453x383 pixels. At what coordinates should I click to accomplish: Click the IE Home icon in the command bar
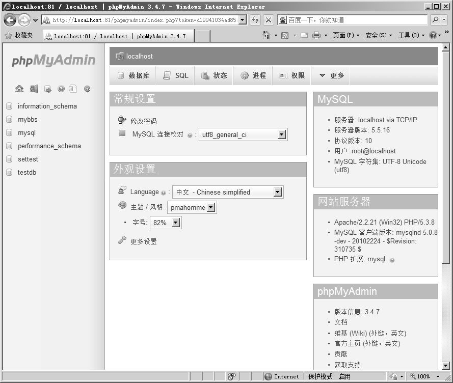[267, 35]
